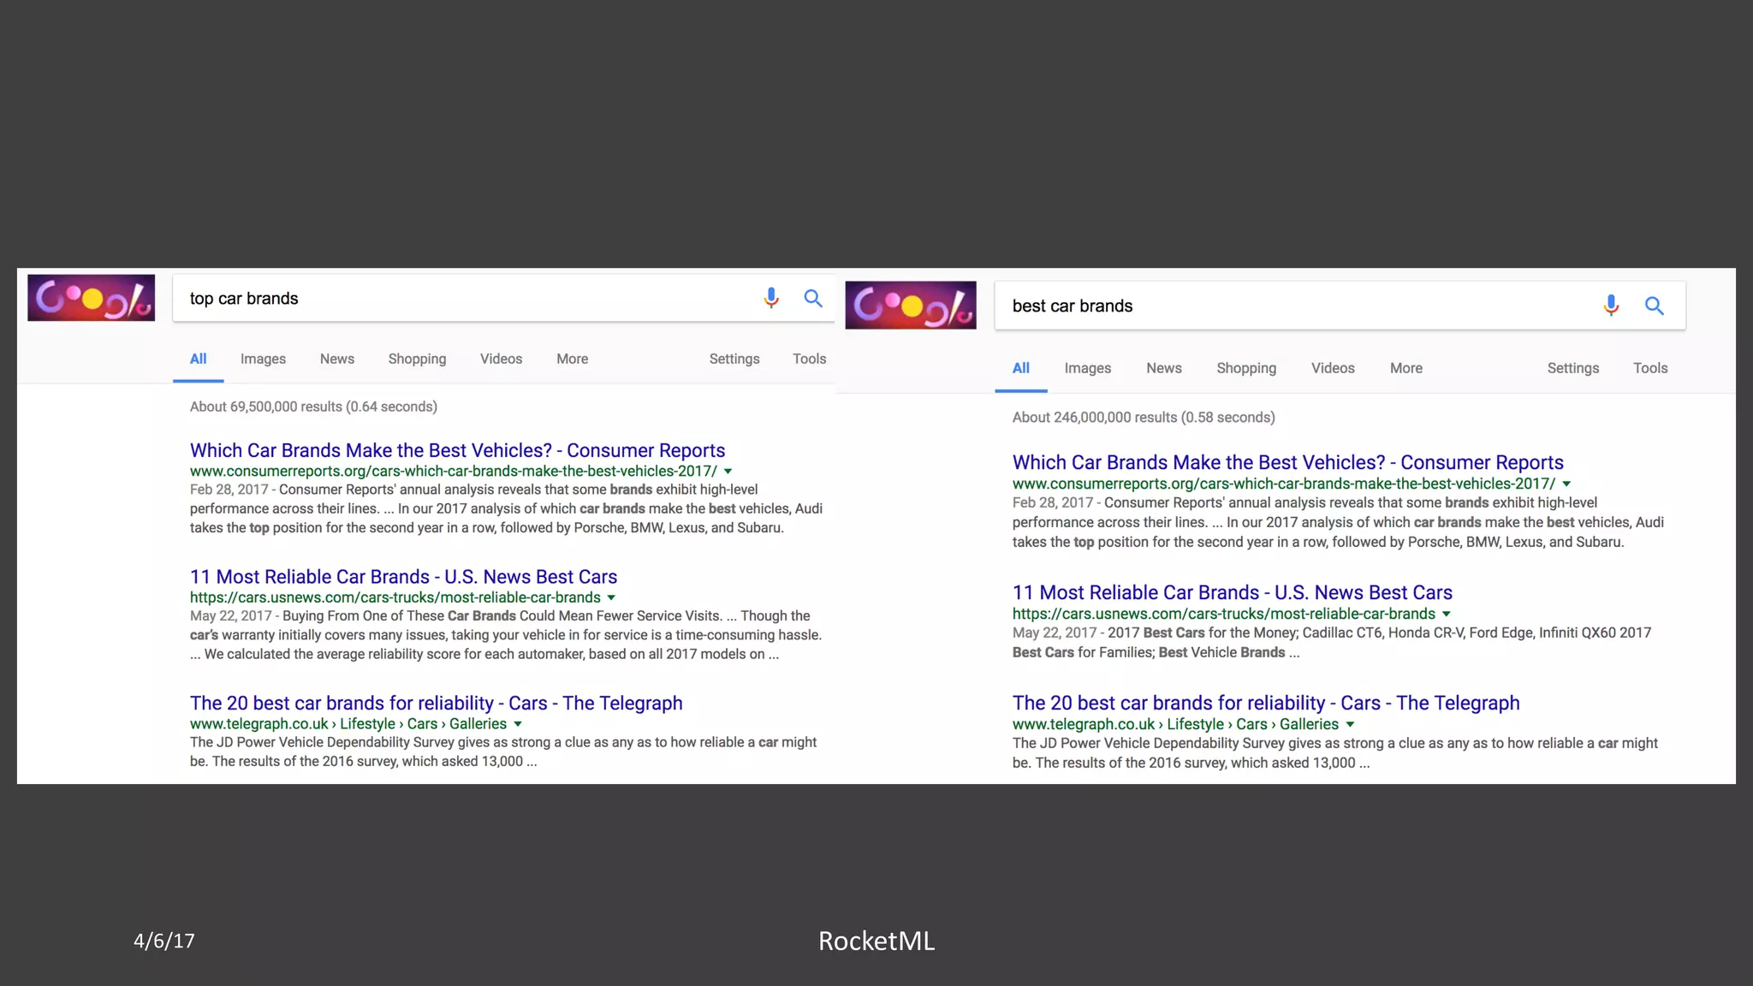Click microphone icon in 'best car brands' search
This screenshot has height=986, width=1753.
[1611, 306]
